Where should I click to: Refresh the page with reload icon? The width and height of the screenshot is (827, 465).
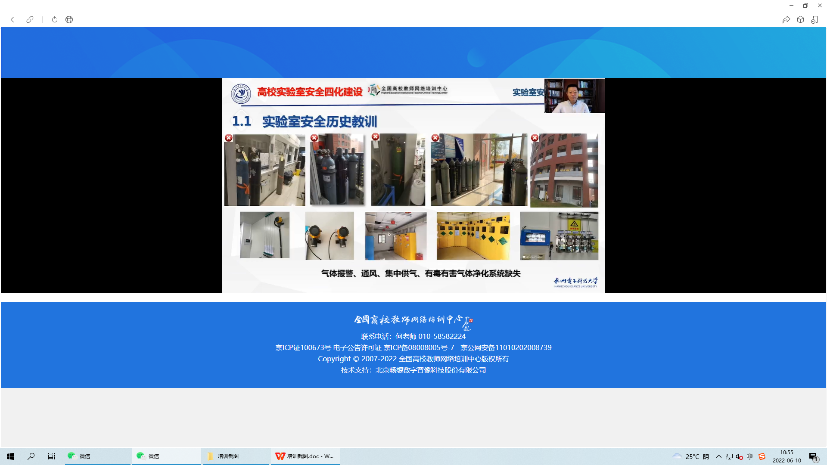point(55,20)
